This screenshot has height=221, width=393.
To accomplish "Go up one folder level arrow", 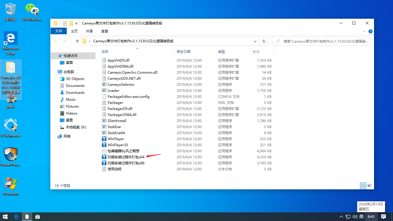I will 77,41.
